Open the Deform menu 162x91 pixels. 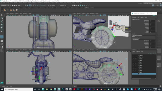(61, 3)
